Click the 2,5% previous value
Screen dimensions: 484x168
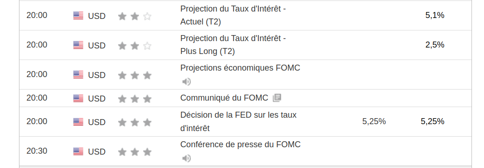tap(434, 45)
